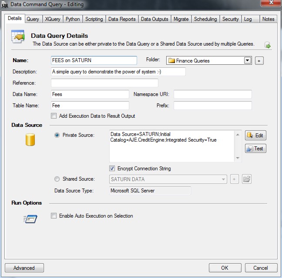Click the green arrow icon beside the description
282x278 pixels.
pyautogui.click(x=268, y=45)
